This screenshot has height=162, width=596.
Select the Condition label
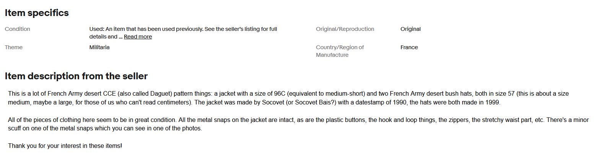18,29
